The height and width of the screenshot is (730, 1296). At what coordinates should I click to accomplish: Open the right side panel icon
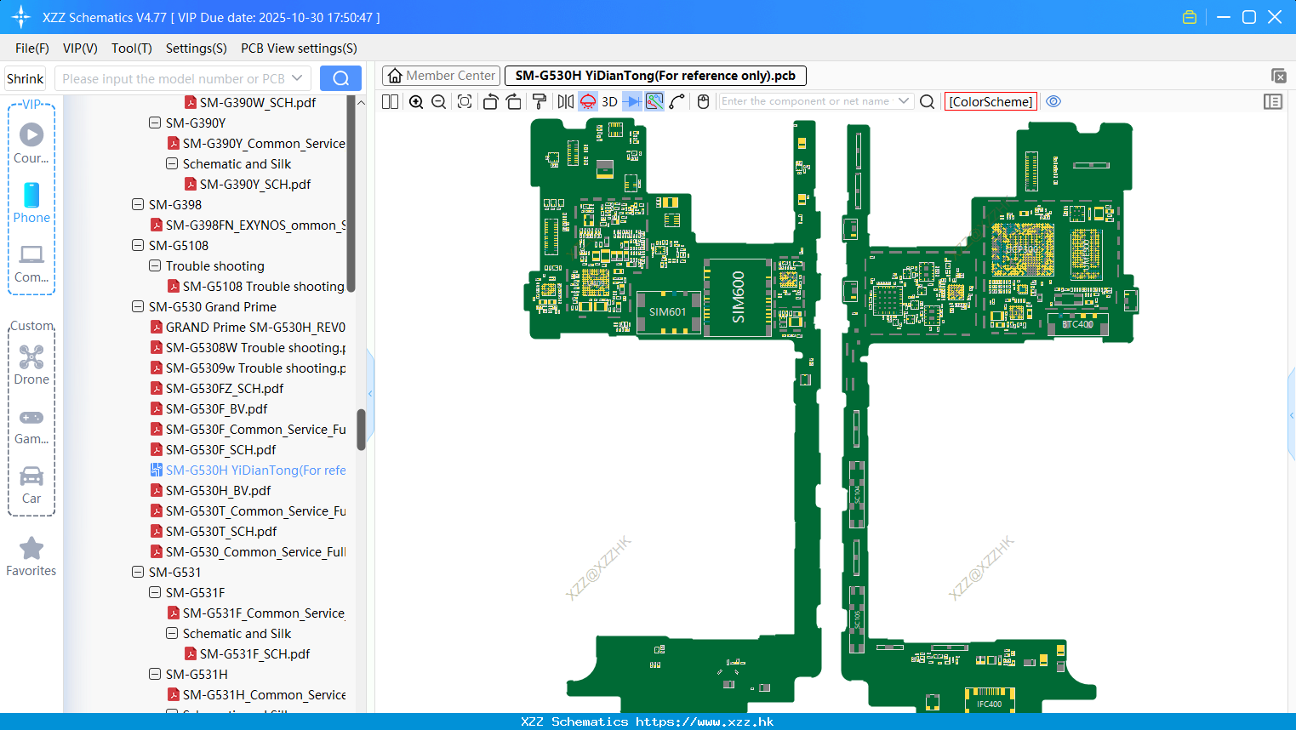tap(1273, 102)
